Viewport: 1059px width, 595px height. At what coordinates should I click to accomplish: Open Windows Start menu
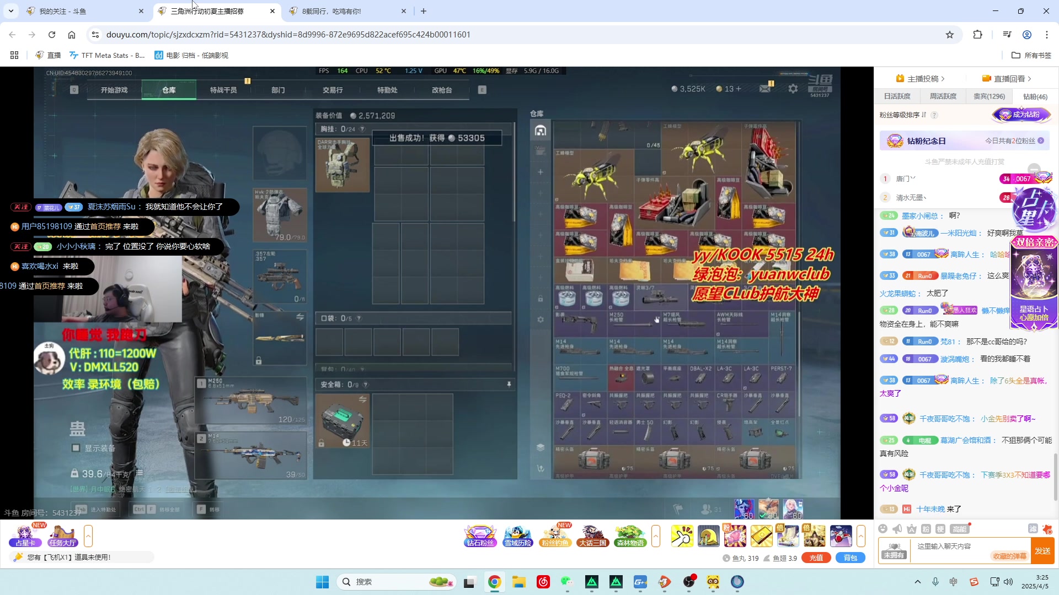pos(322,582)
